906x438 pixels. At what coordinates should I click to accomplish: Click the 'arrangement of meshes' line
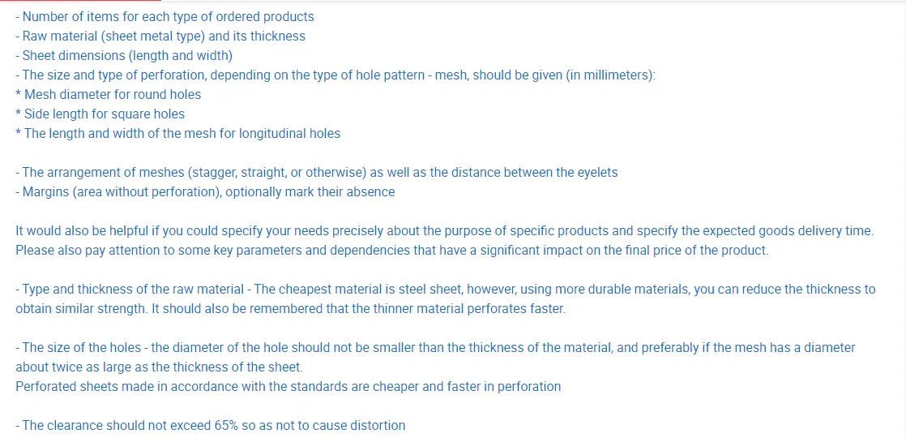243,172
